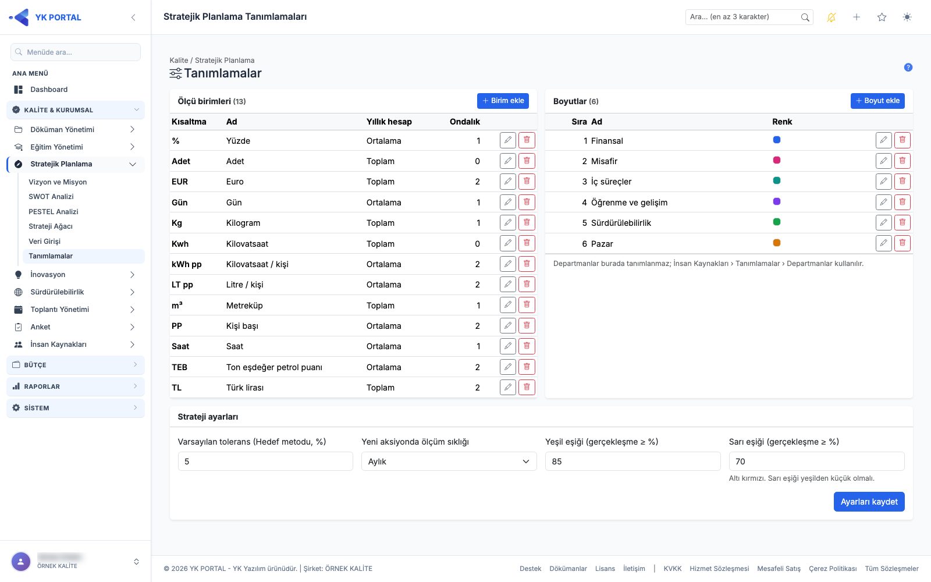931x582 pixels.
Task: Click the plus icon in top bar
Action: click(x=857, y=17)
